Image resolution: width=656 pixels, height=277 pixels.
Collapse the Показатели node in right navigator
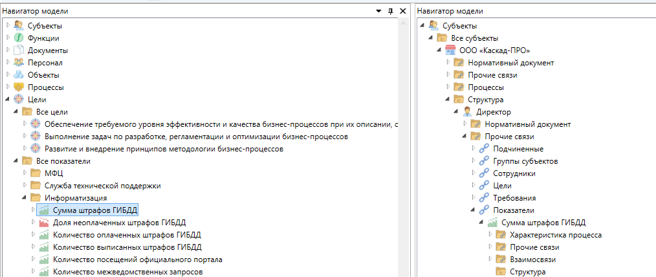point(473,210)
